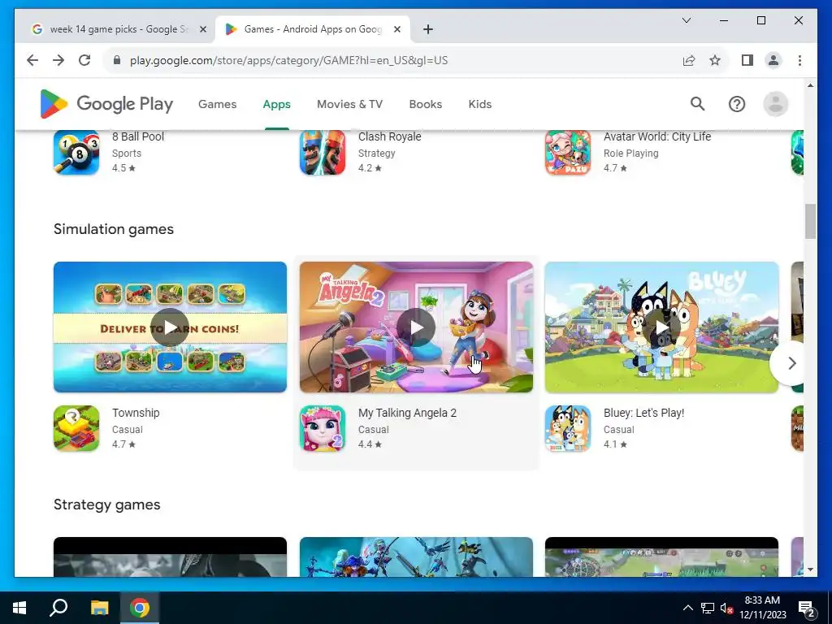832x624 pixels.
Task: Open Google Play search
Action: coord(697,104)
